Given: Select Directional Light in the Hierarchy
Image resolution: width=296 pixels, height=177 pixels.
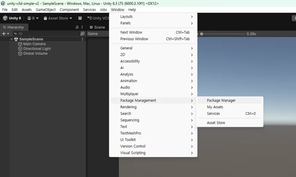Looking at the screenshot, I should (x=37, y=49).
